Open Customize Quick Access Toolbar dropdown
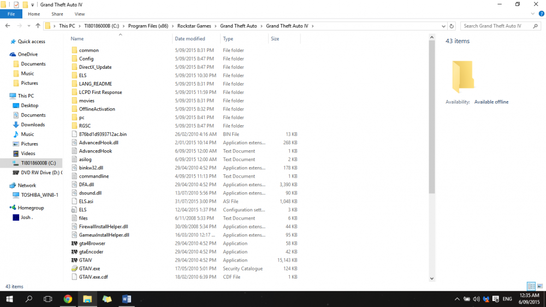This screenshot has height=307, width=546. pyautogui.click(x=32, y=5)
